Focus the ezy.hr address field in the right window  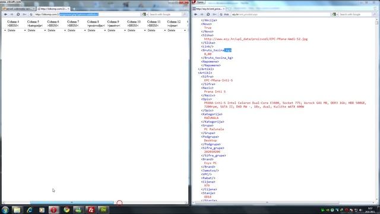click(281, 14)
